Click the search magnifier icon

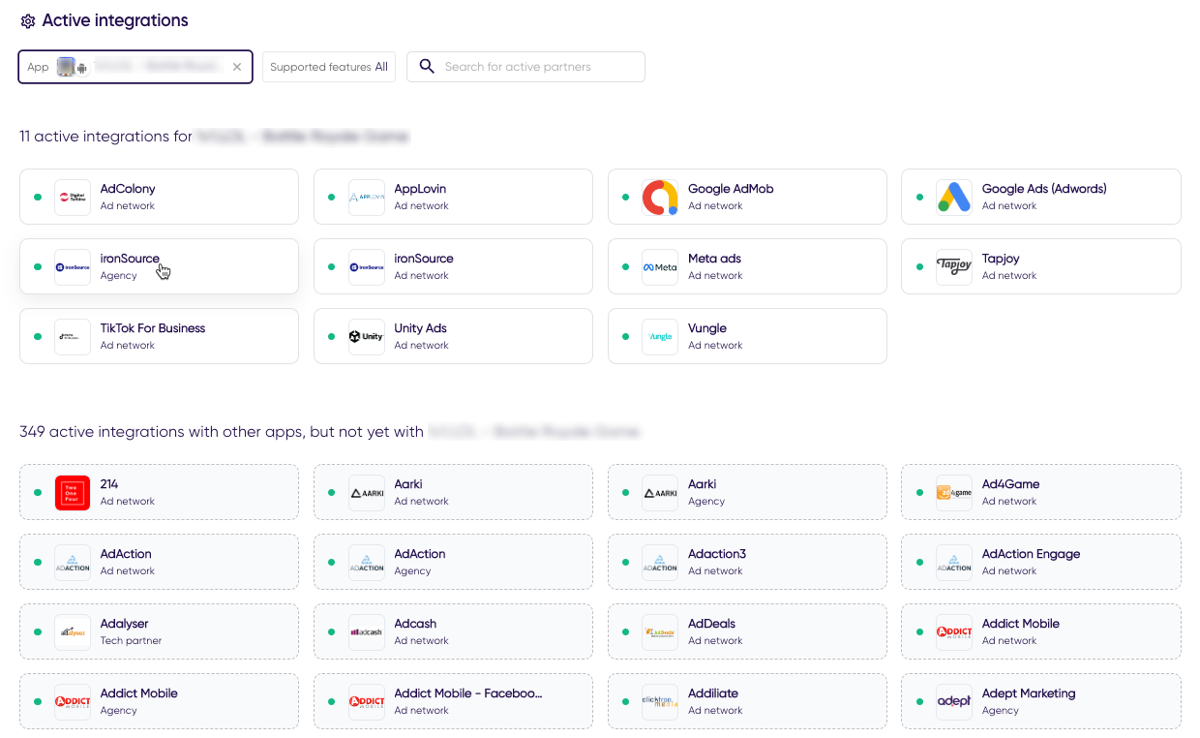(x=427, y=67)
